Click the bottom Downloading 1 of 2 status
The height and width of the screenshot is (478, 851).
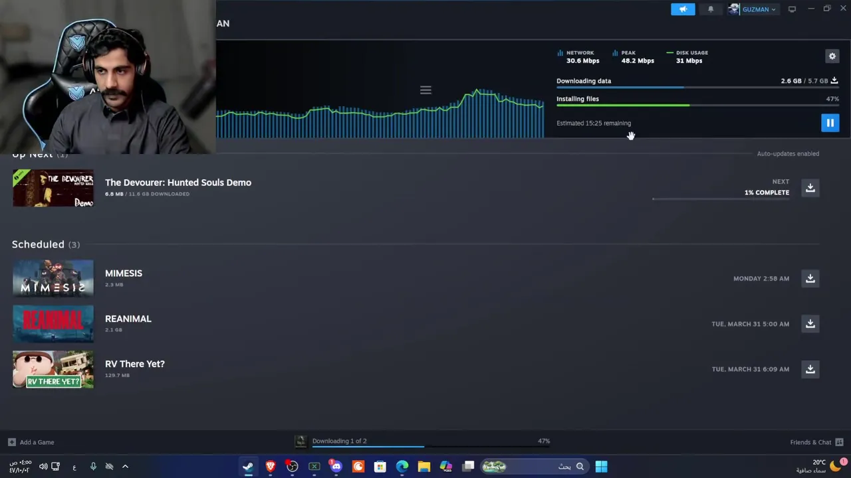click(x=339, y=441)
